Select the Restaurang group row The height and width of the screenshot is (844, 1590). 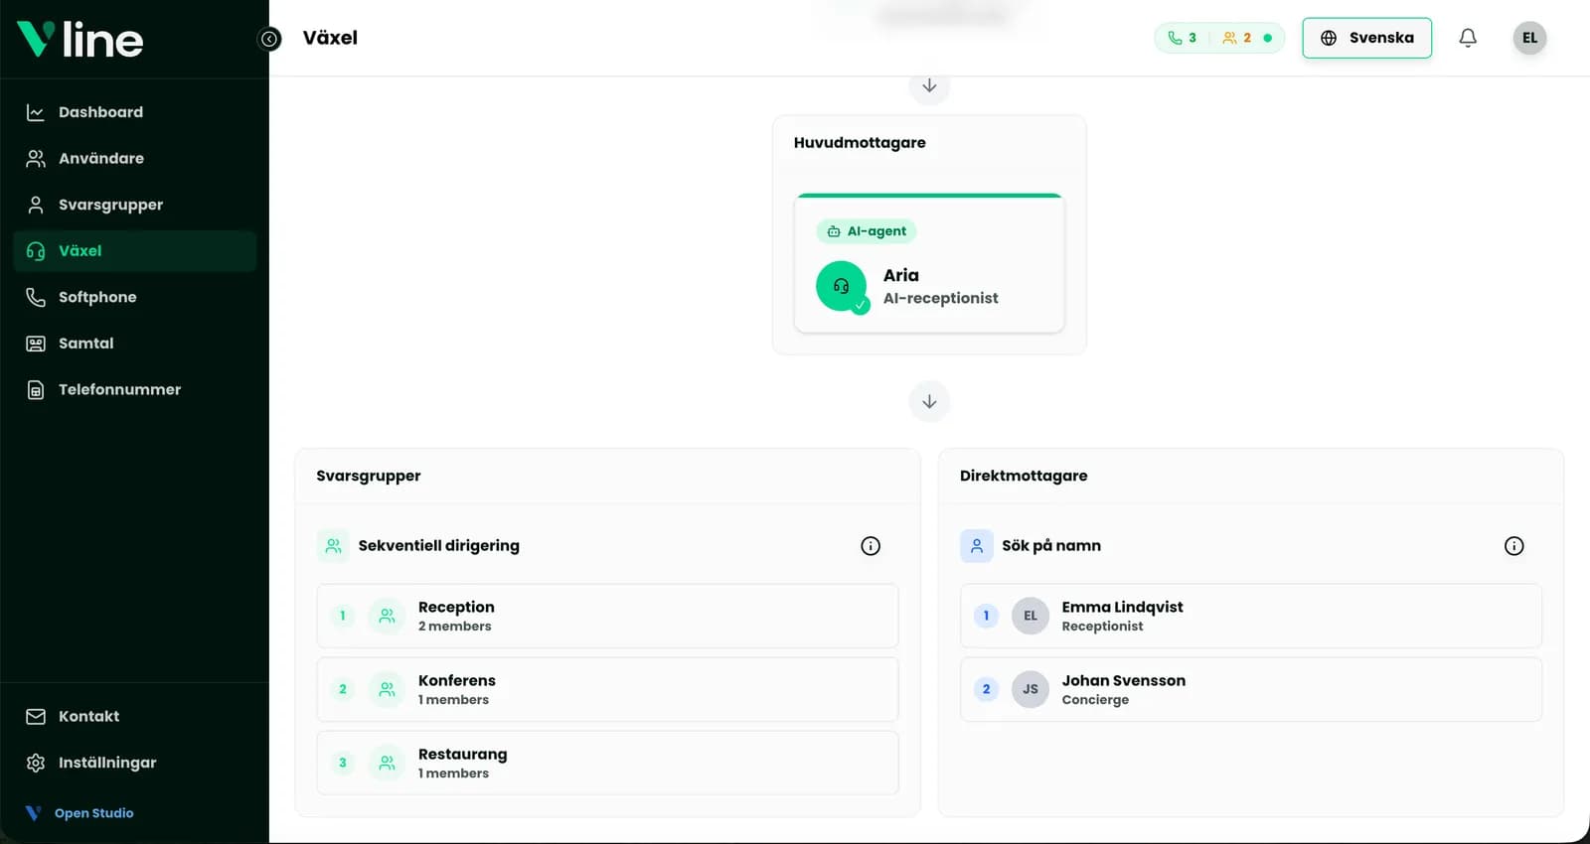[x=607, y=763]
